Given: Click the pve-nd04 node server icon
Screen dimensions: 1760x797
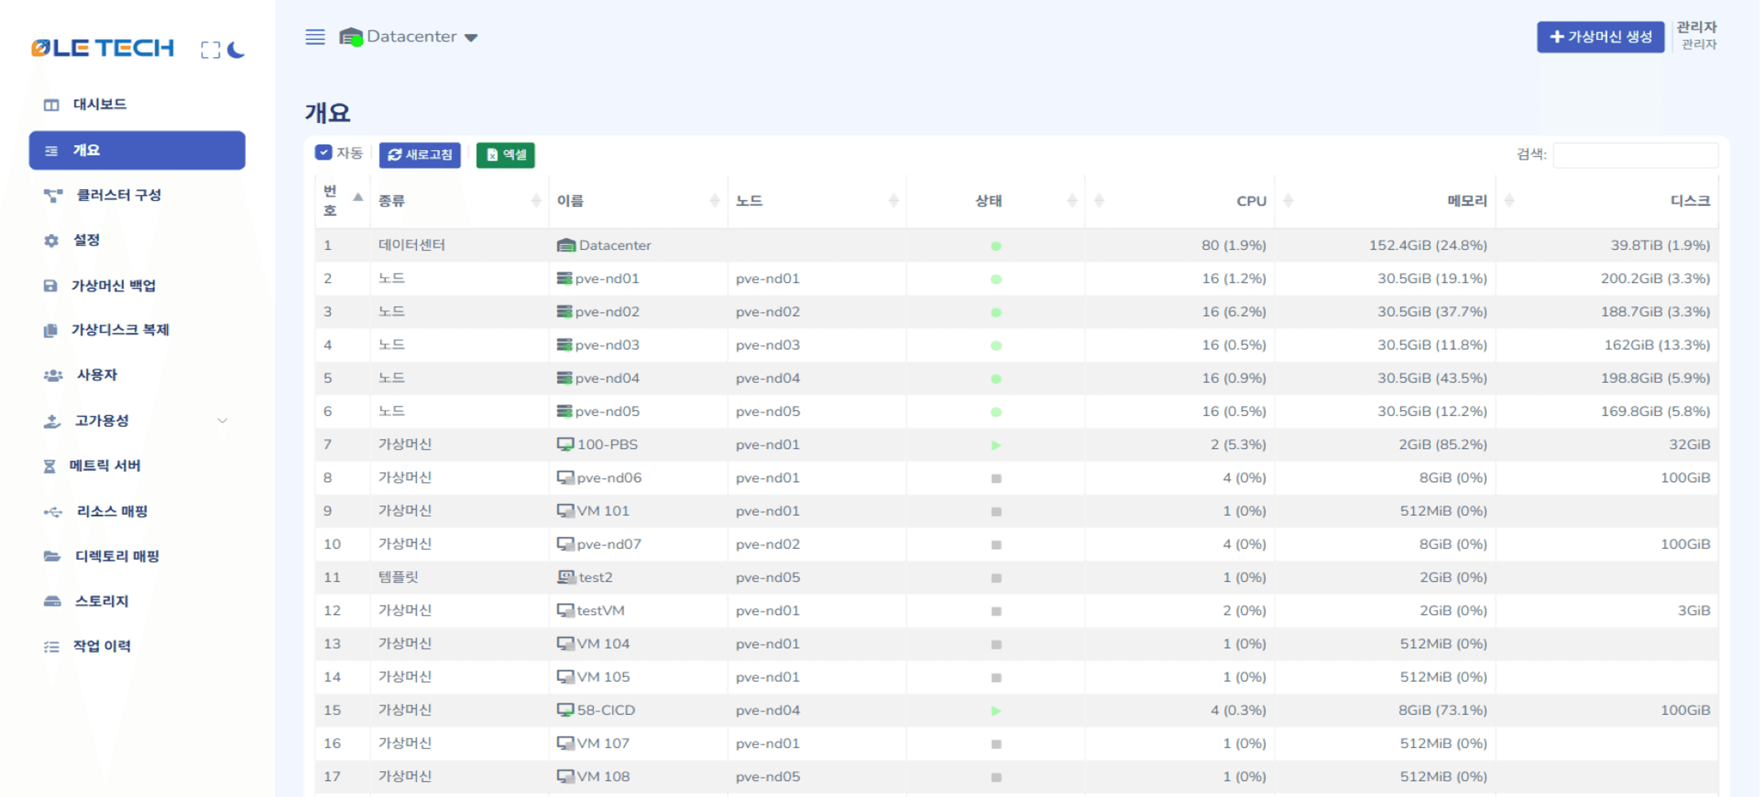Looking at the screenshot, I should [565, 378].
